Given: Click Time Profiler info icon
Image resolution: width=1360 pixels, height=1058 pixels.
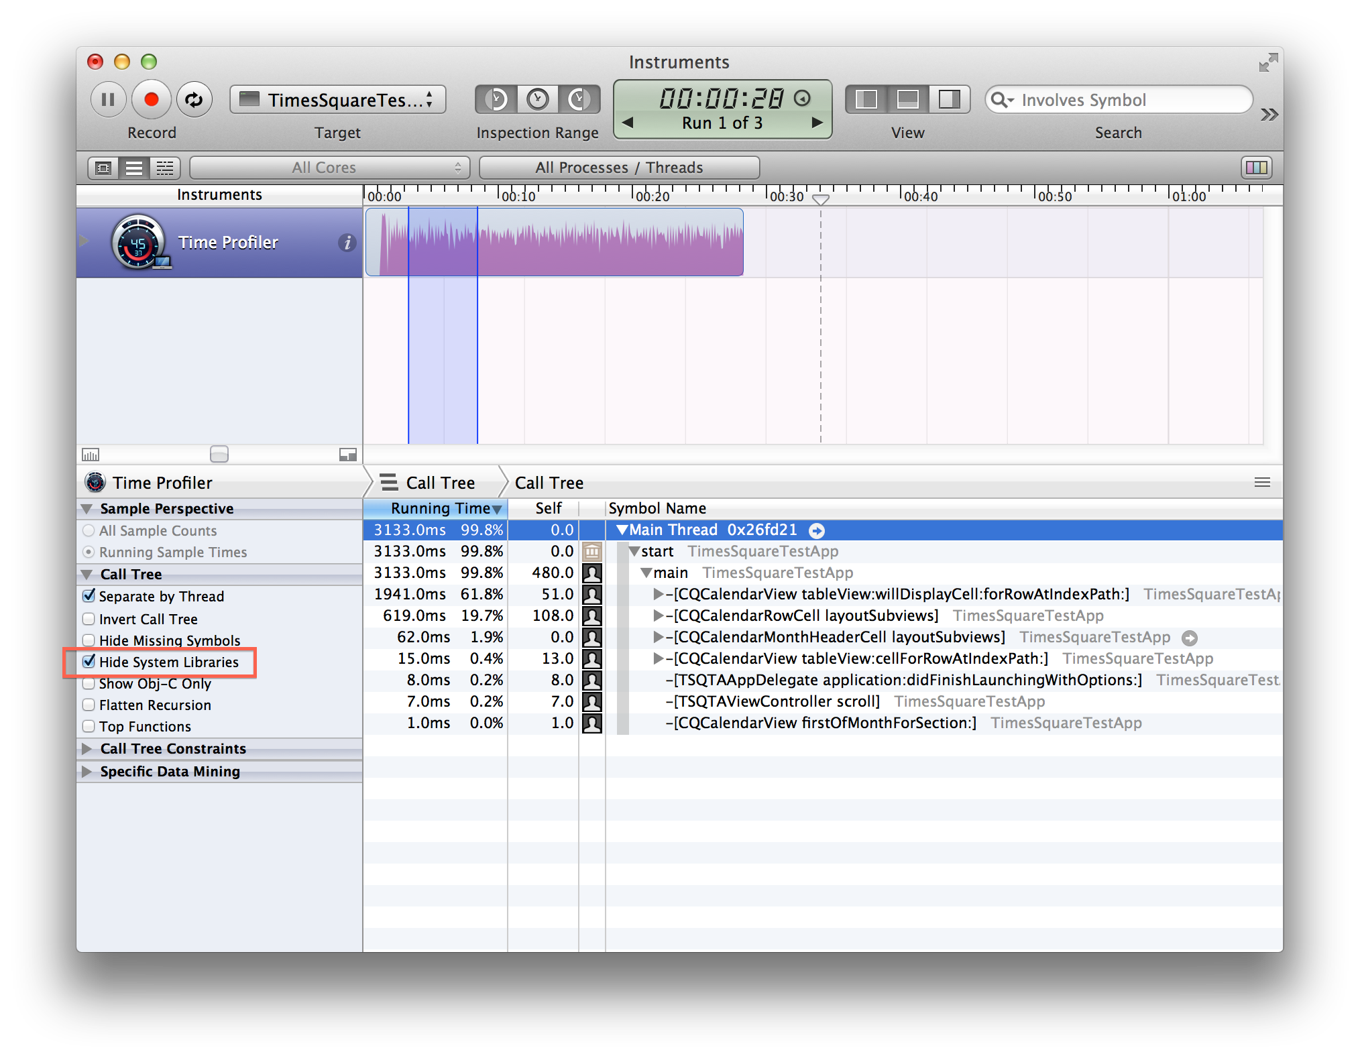Looking at the screenshot, I should point(347,243).
